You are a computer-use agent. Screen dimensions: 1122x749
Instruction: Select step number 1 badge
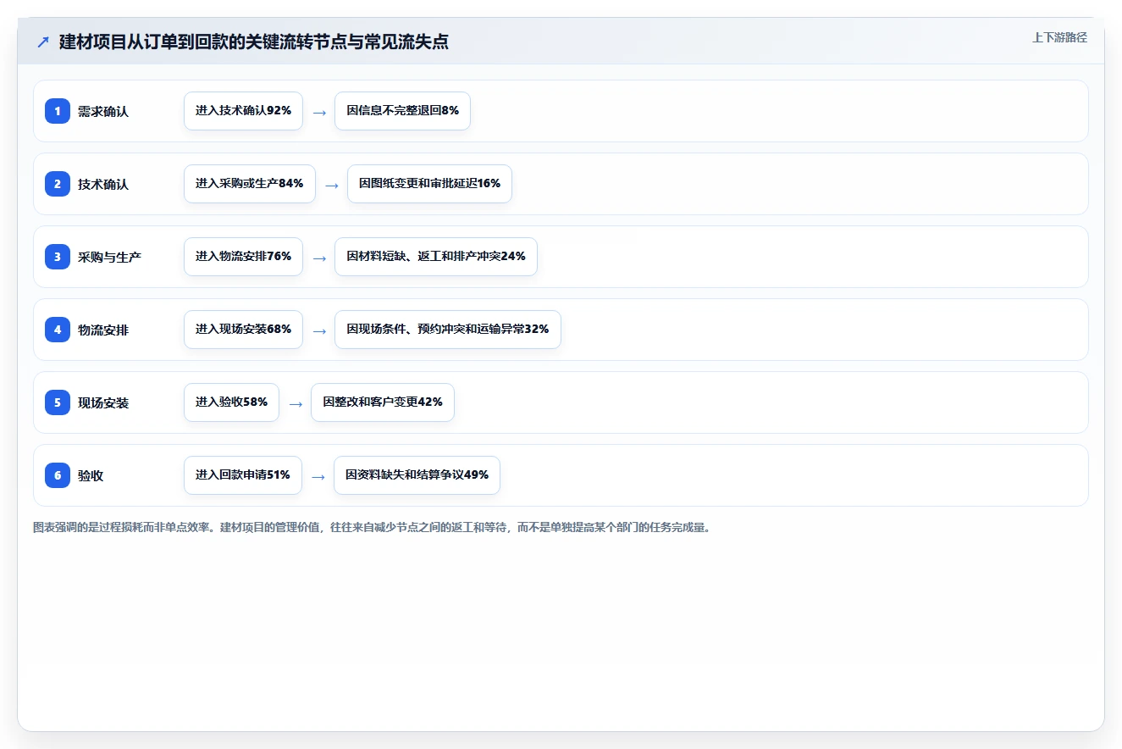point(58,111)
